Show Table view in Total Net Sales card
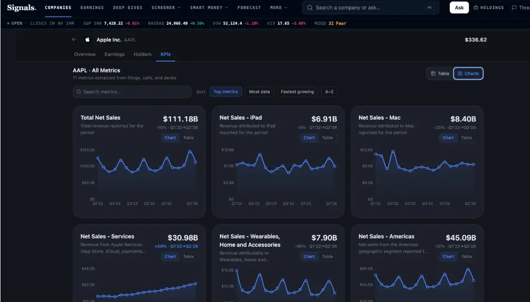The height and width of the screenshot is (302, 530). coord(188,138)
